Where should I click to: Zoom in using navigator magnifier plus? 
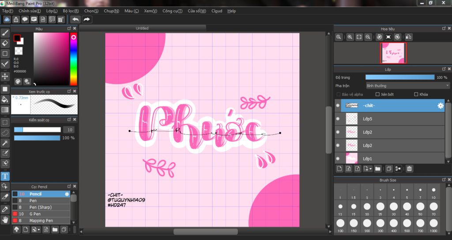[350, 37]
